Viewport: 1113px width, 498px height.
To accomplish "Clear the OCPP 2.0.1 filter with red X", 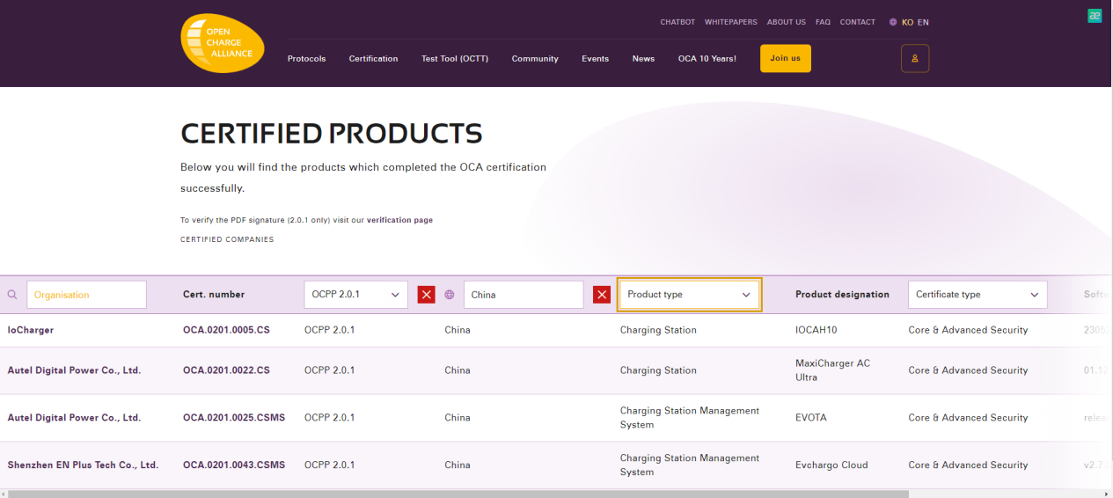I will (x=427, y=295).
